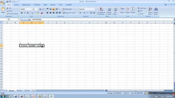
Task: Top align cell contents
Action: click(x=47, y=9)
